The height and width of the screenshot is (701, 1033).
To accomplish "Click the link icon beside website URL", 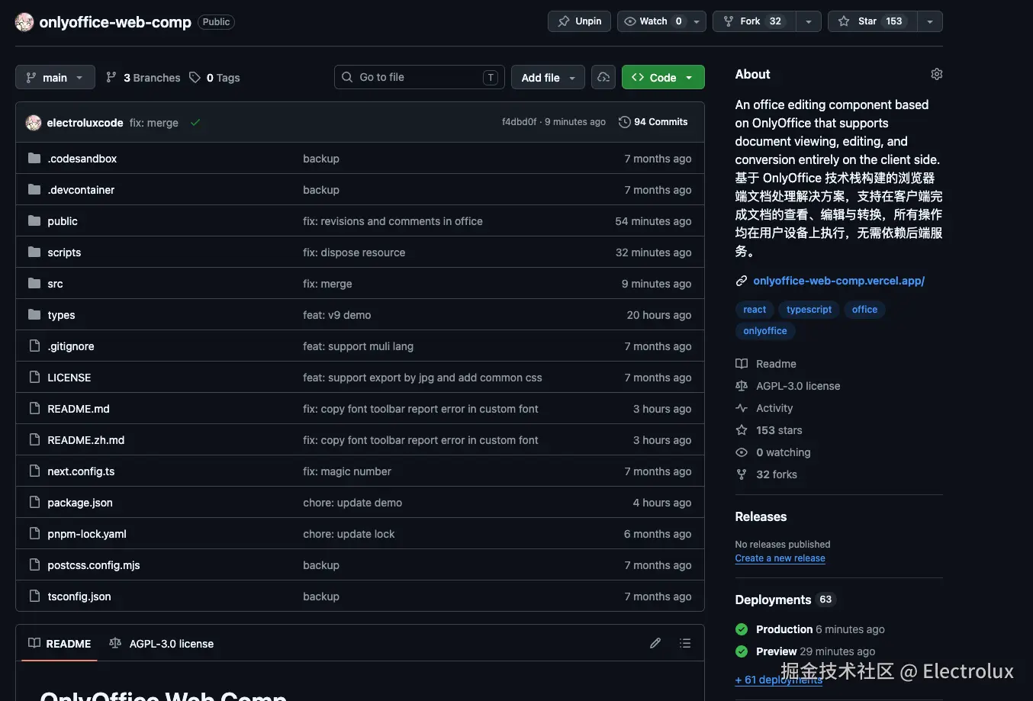I will (x=742, y=281).
